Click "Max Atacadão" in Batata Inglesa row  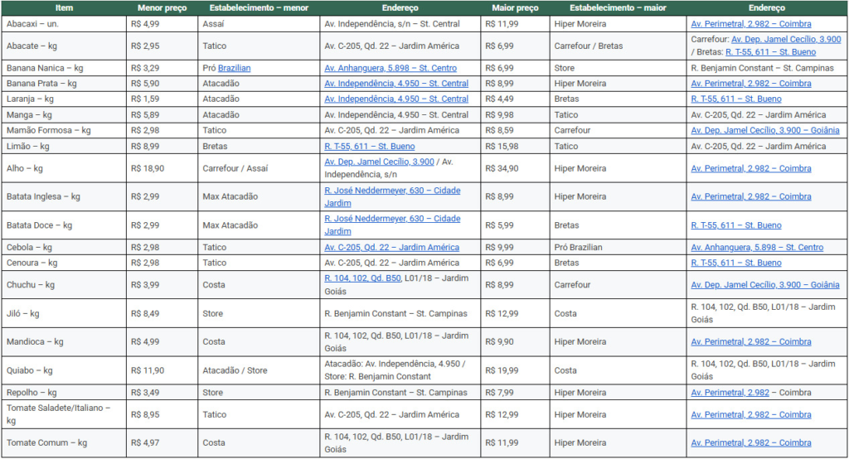pyautogui.click(x=230, y=196)
